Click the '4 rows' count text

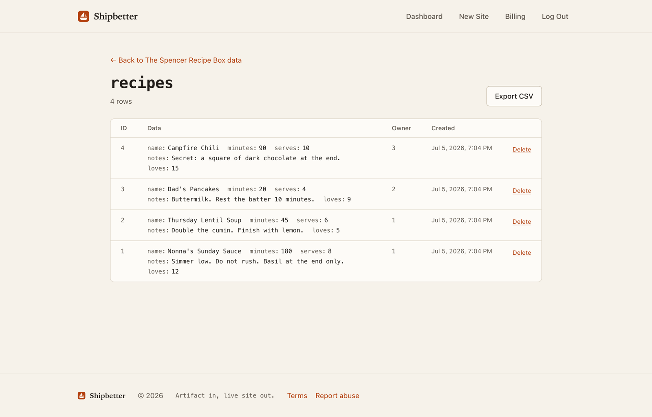[121, 101]
